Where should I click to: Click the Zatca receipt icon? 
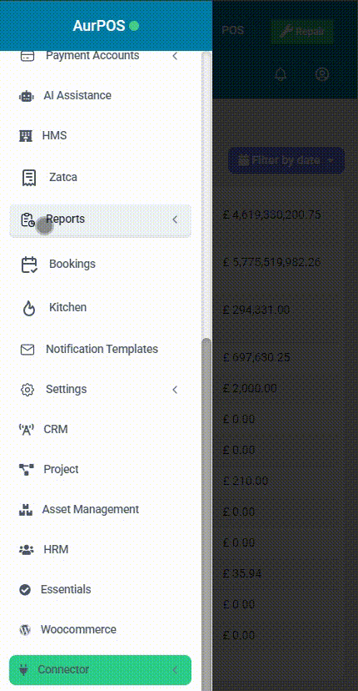pyautogui.click(x=29, y=178)
